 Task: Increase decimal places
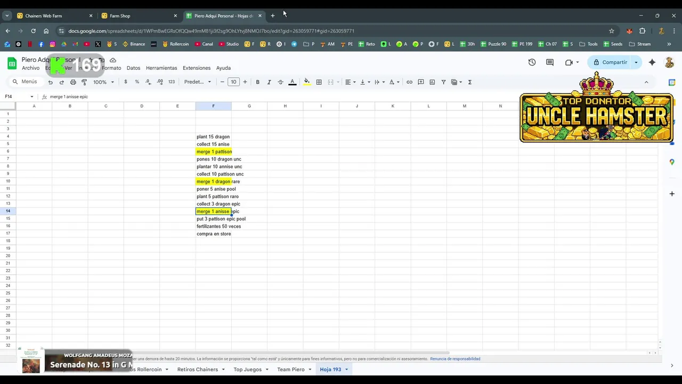(160, 82)
